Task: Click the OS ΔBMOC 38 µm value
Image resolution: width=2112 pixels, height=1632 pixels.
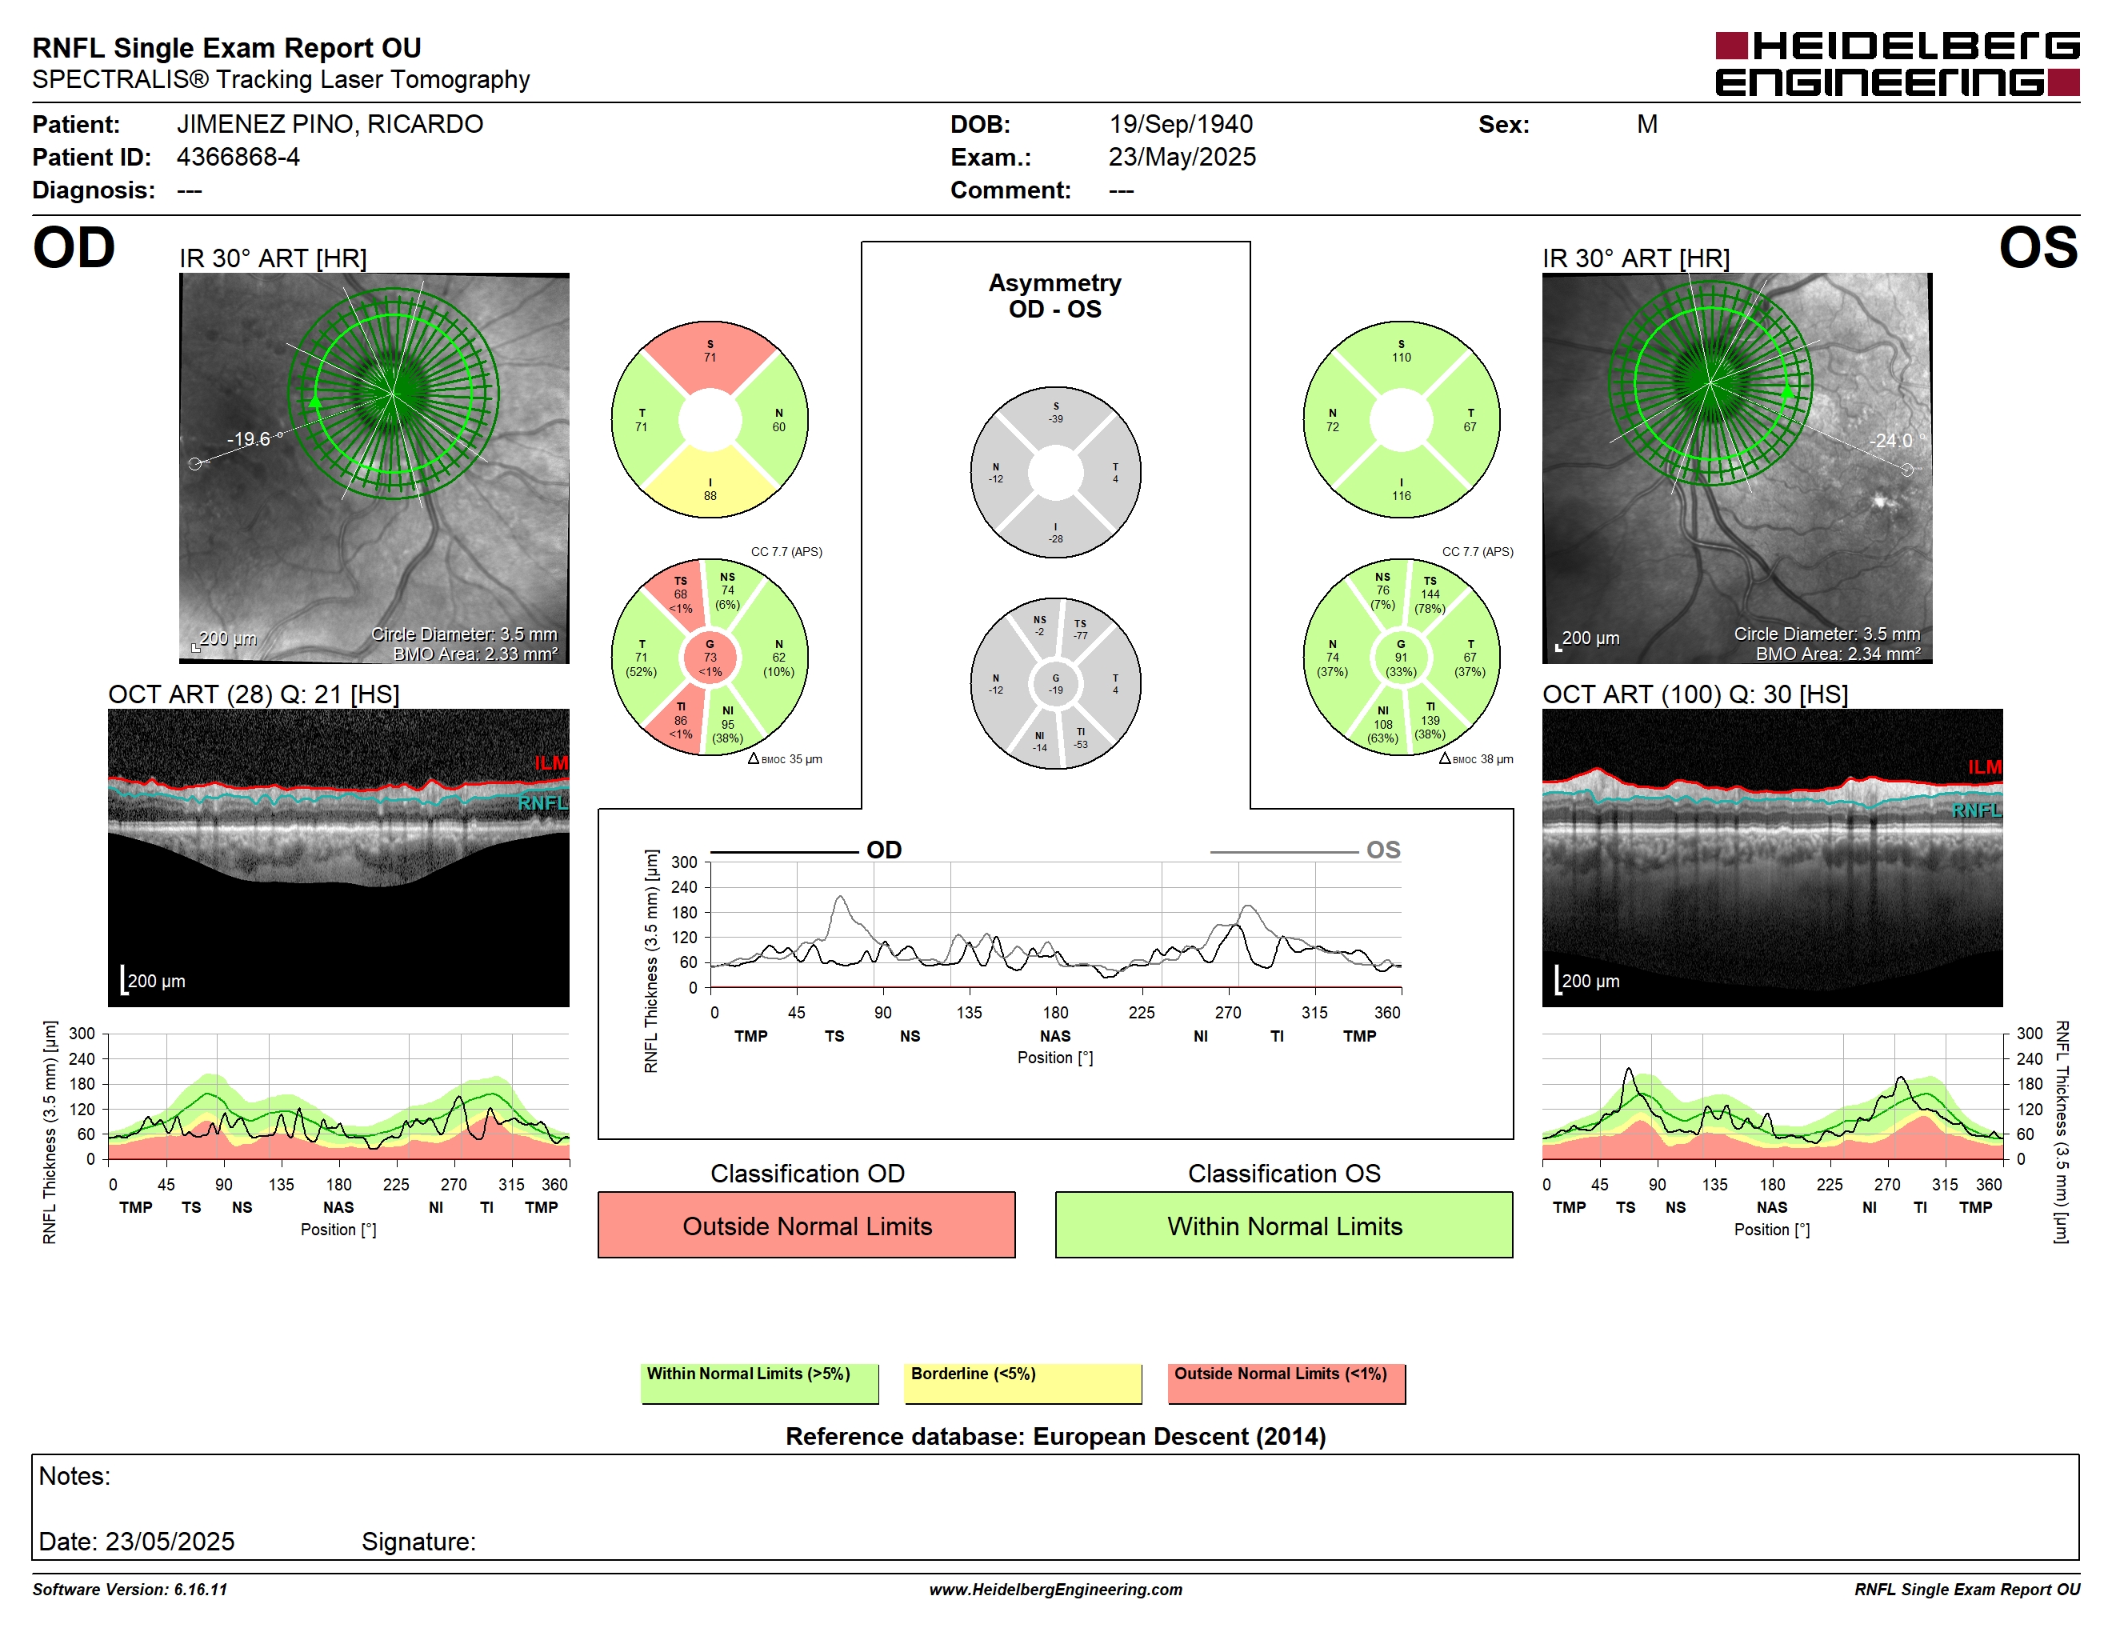Action: coord(1476,759)
